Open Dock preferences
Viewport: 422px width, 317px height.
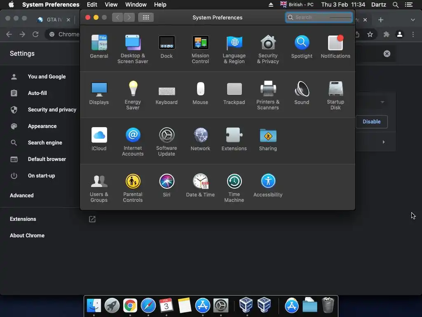tap(166, 47)
